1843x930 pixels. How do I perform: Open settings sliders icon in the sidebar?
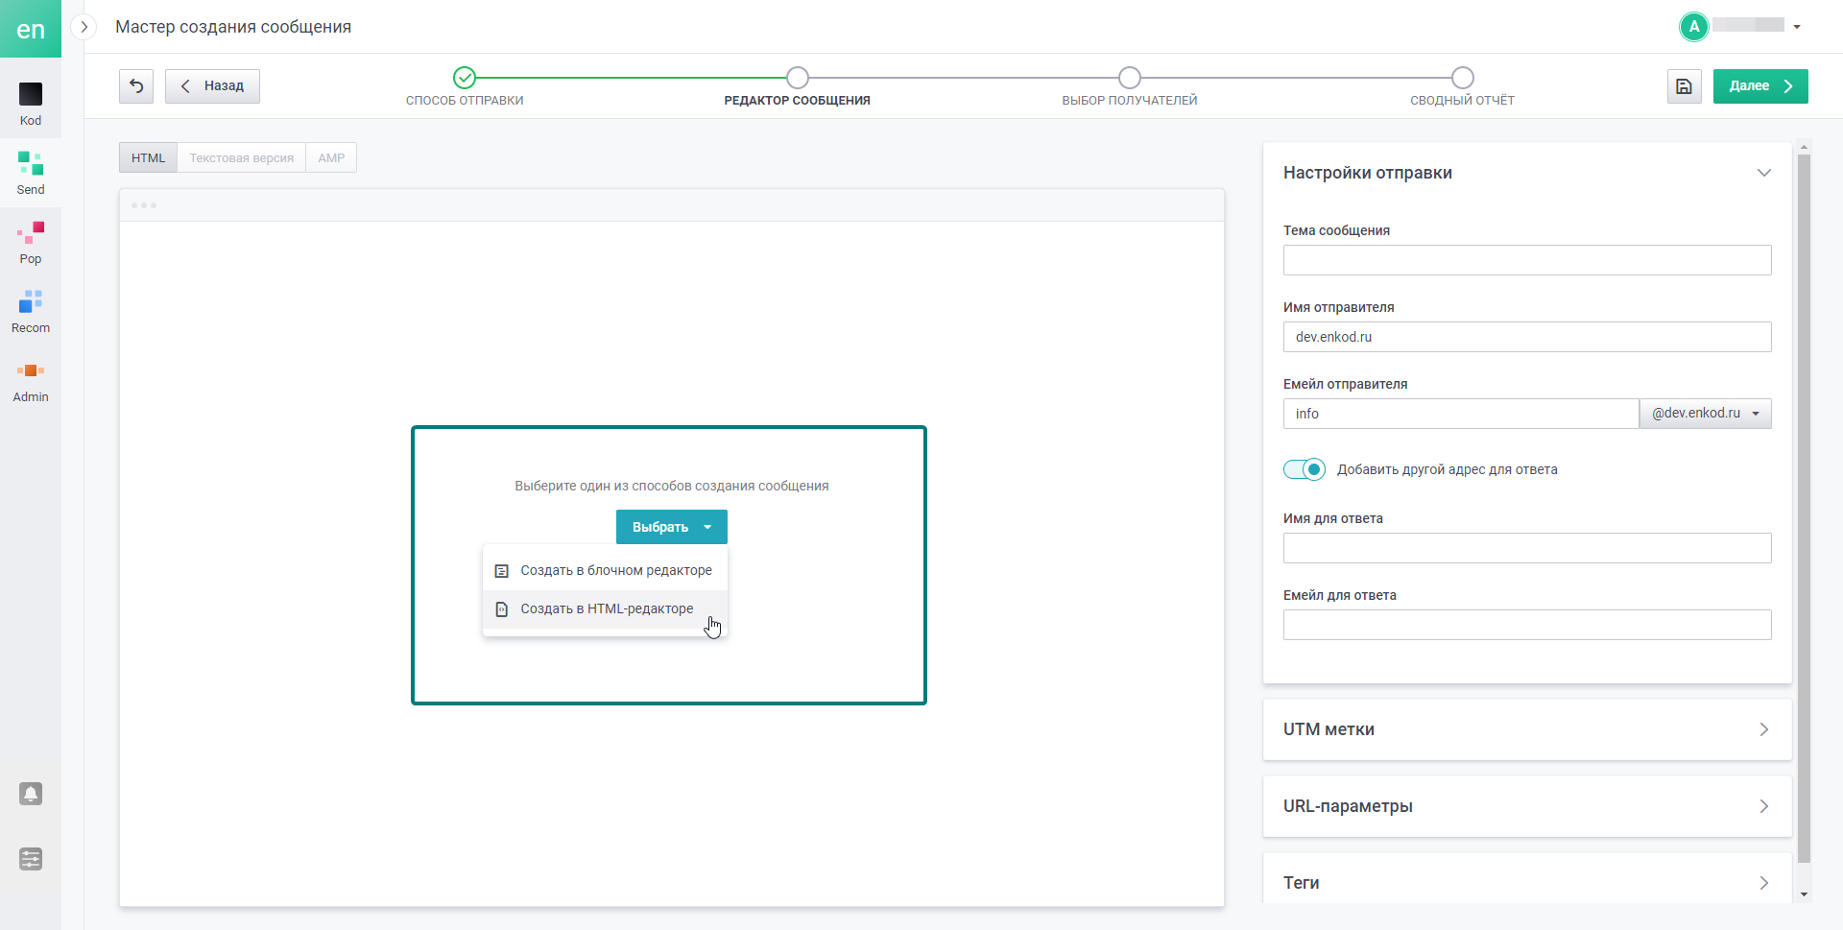(31, 859)
